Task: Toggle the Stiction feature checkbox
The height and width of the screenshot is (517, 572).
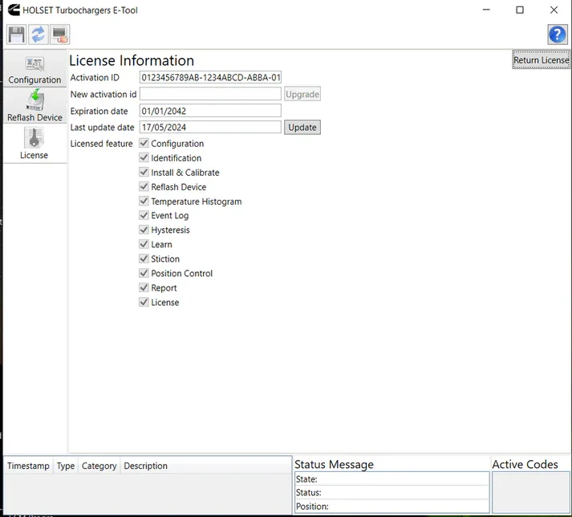Action: [144, 259]
